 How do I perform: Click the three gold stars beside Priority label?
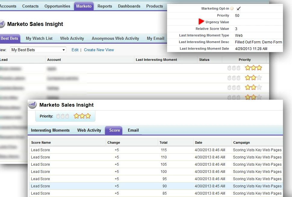82,116
